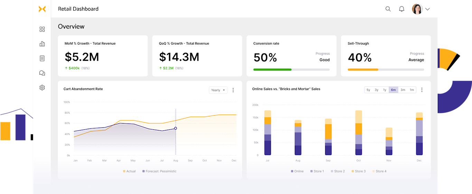Click the Sell-Through progress bar
472x194 pixels.
coord(386,69)
